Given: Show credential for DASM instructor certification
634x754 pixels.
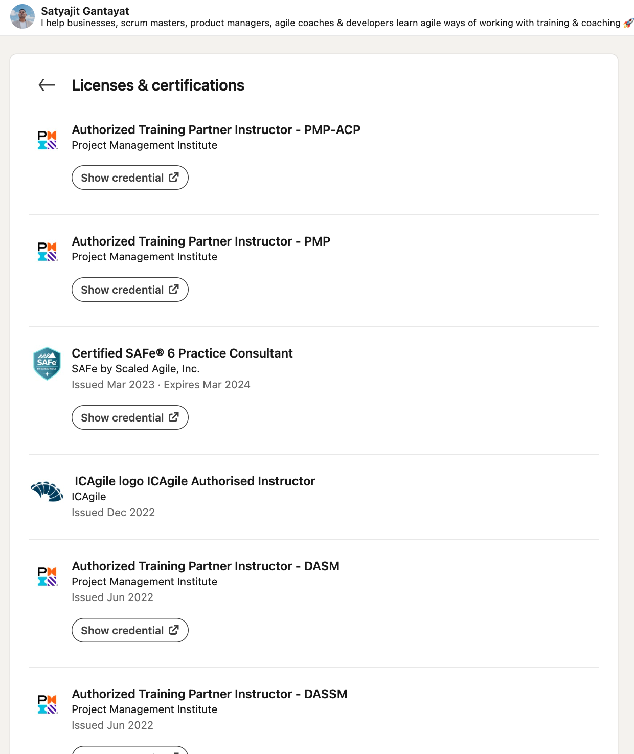Looking at the screenshot, I should click(130, 630).
